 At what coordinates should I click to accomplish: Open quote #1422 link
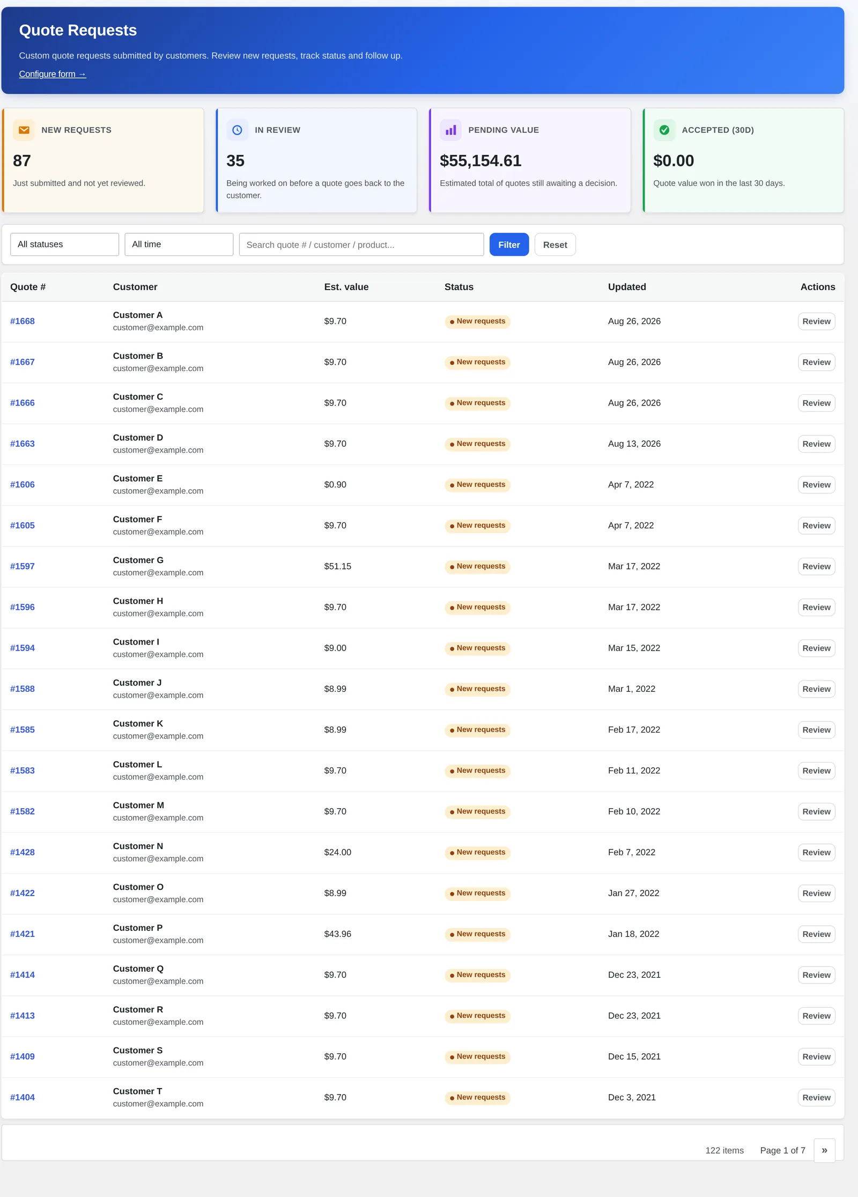tap(23, 893)
